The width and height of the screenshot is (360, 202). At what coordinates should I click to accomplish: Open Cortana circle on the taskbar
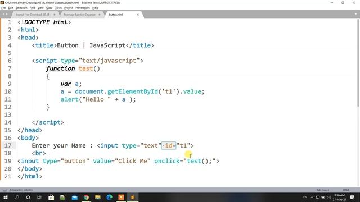click(28, 197)
